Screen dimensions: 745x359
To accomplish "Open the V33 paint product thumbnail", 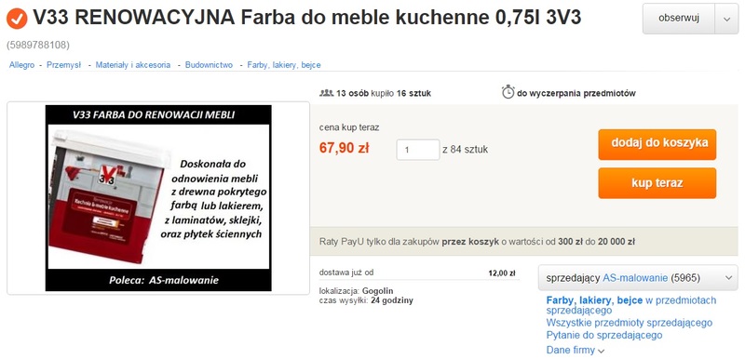I will click(158, 198).
